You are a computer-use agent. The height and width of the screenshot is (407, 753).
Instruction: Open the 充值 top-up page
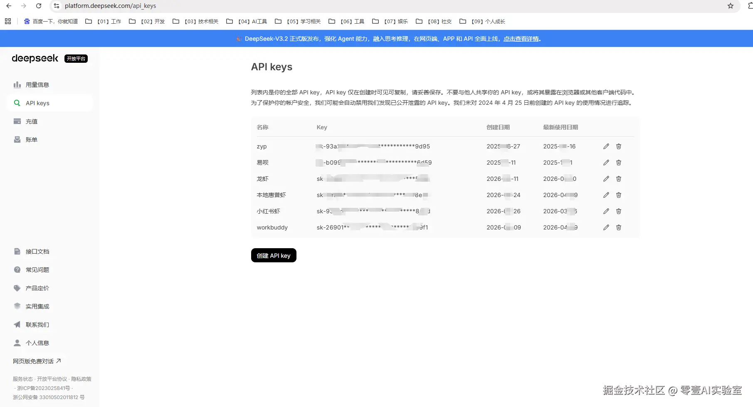(x=49, y=121)
